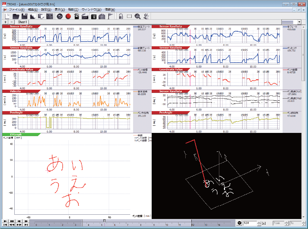
Task: Open the round dropdown button beside time field
Action: [239, 223]
